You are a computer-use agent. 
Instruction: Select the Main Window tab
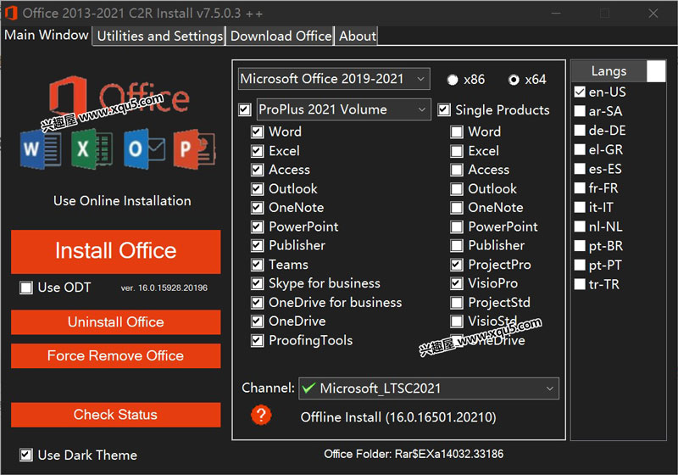point(47,35)
